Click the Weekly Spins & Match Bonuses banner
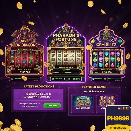131x131 pixels. [38, 100]
